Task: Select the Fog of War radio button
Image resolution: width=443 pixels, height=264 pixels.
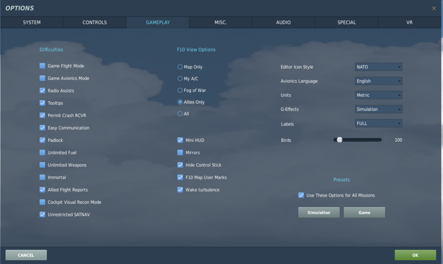Action: click(179, 90)
